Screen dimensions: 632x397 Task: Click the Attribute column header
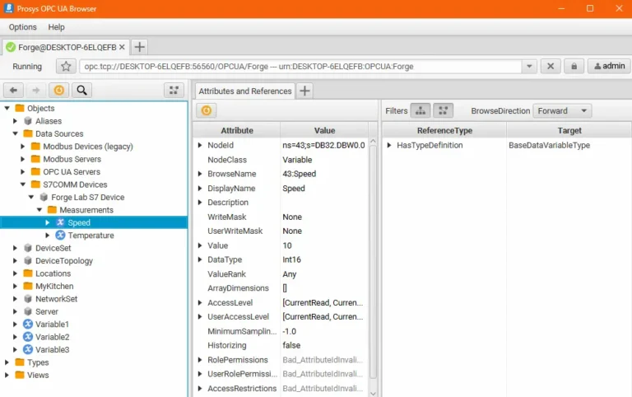tap(237, 130)
